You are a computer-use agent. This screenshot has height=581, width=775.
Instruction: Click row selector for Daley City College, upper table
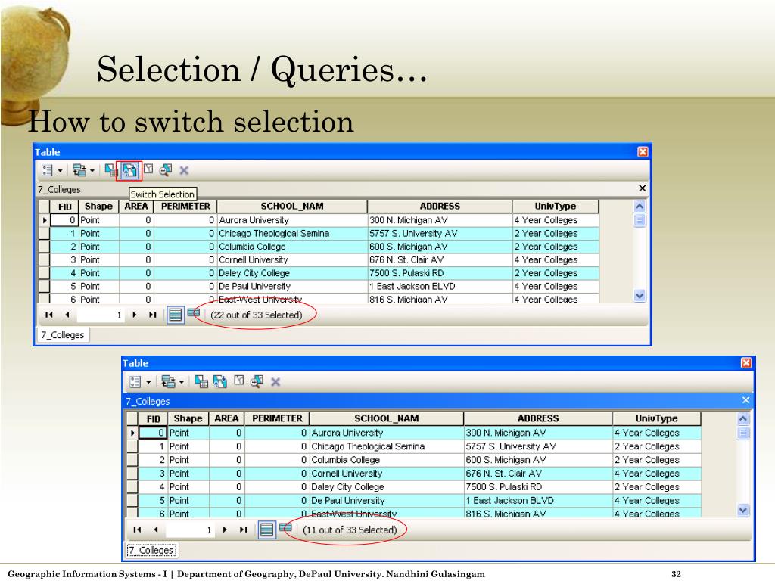tap(44, 273)
